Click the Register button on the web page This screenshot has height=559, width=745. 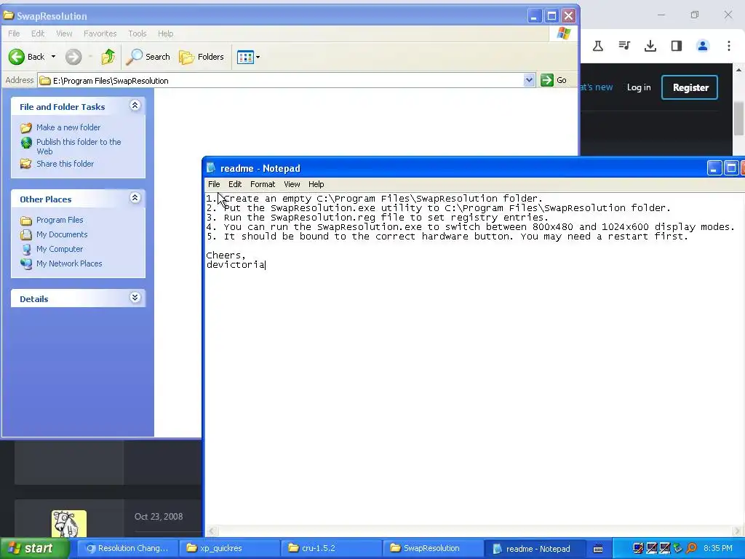690,87
